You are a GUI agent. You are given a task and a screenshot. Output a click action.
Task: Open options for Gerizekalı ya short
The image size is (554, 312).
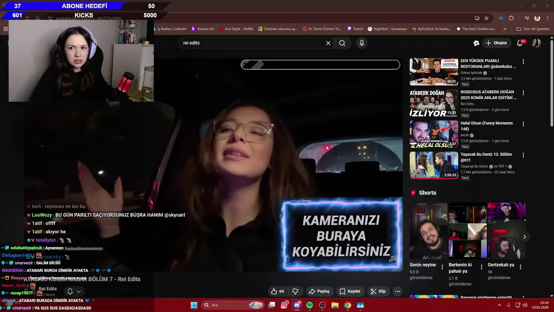pyautogui.click(x=520, y=267)
